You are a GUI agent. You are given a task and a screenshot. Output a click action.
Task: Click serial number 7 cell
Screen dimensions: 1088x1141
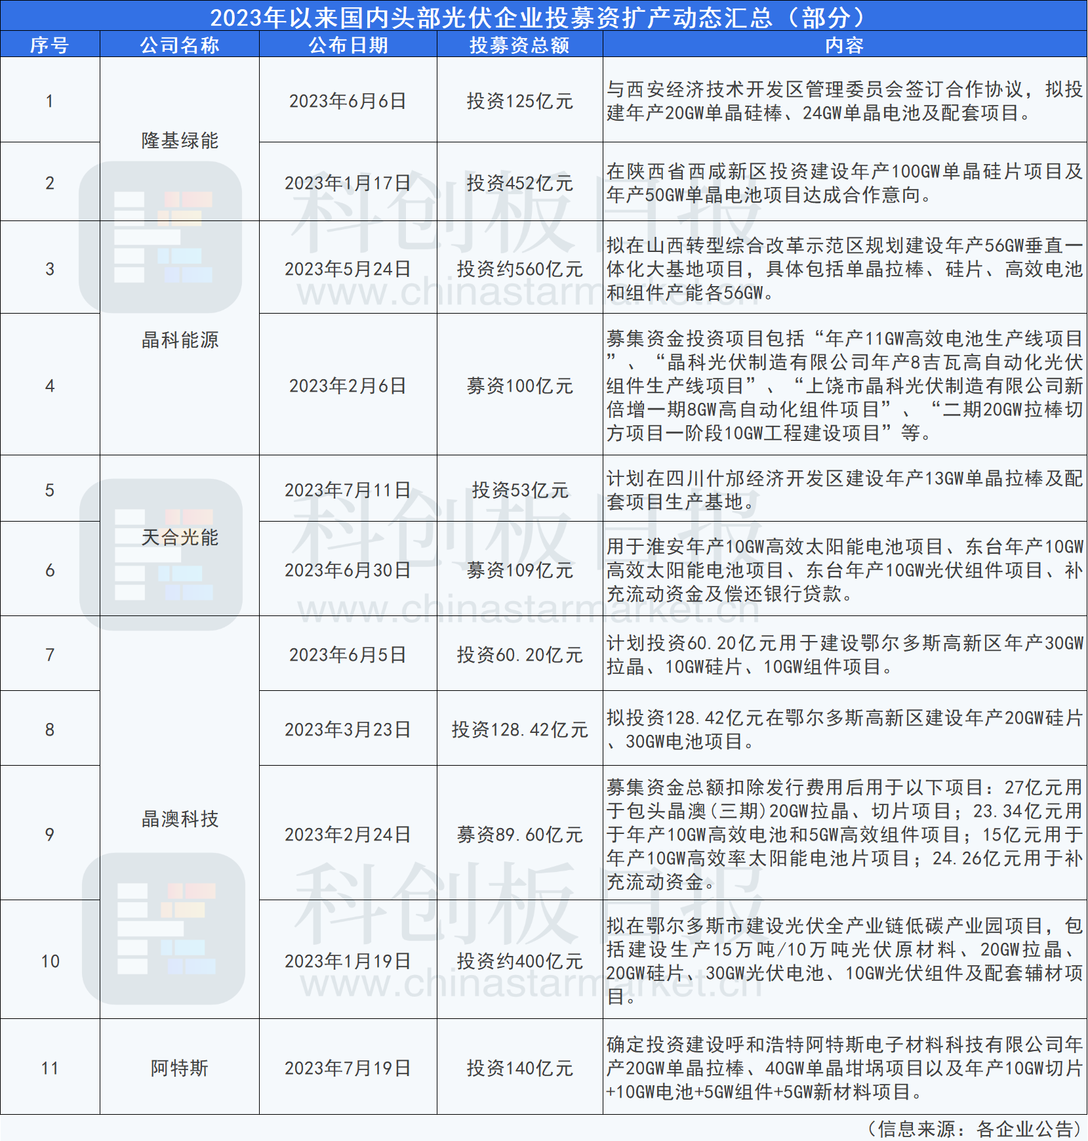(50, 654)
